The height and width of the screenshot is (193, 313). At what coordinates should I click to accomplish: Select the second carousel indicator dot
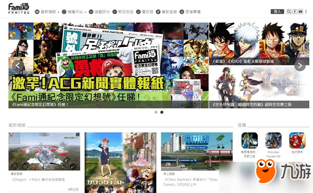(x=162, y=112)
